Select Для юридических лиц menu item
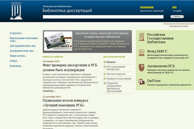 [23, 46]
